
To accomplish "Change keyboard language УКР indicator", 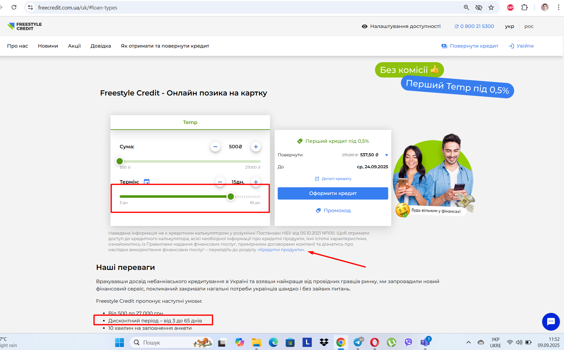I will point(495,342).
